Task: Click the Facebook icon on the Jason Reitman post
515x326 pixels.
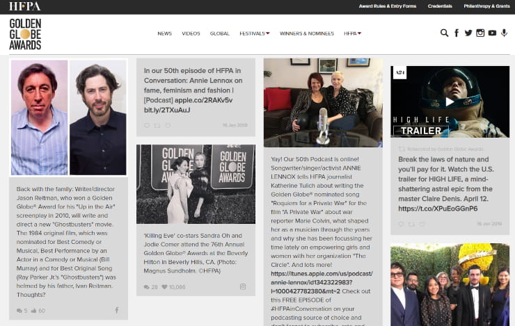Action: tap(117, 310)
